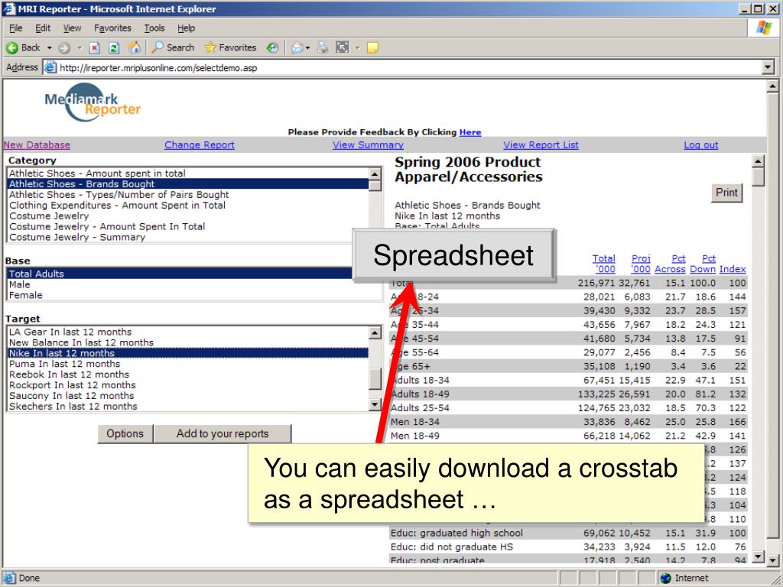
Task: Click the Windows flag logo
Action: pos(764,28)
